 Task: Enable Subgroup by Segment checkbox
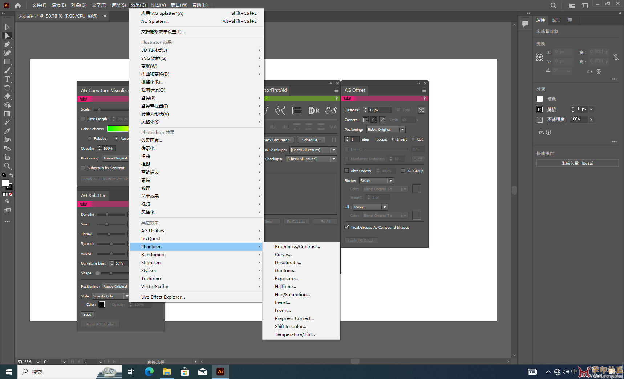pos(83,168)
